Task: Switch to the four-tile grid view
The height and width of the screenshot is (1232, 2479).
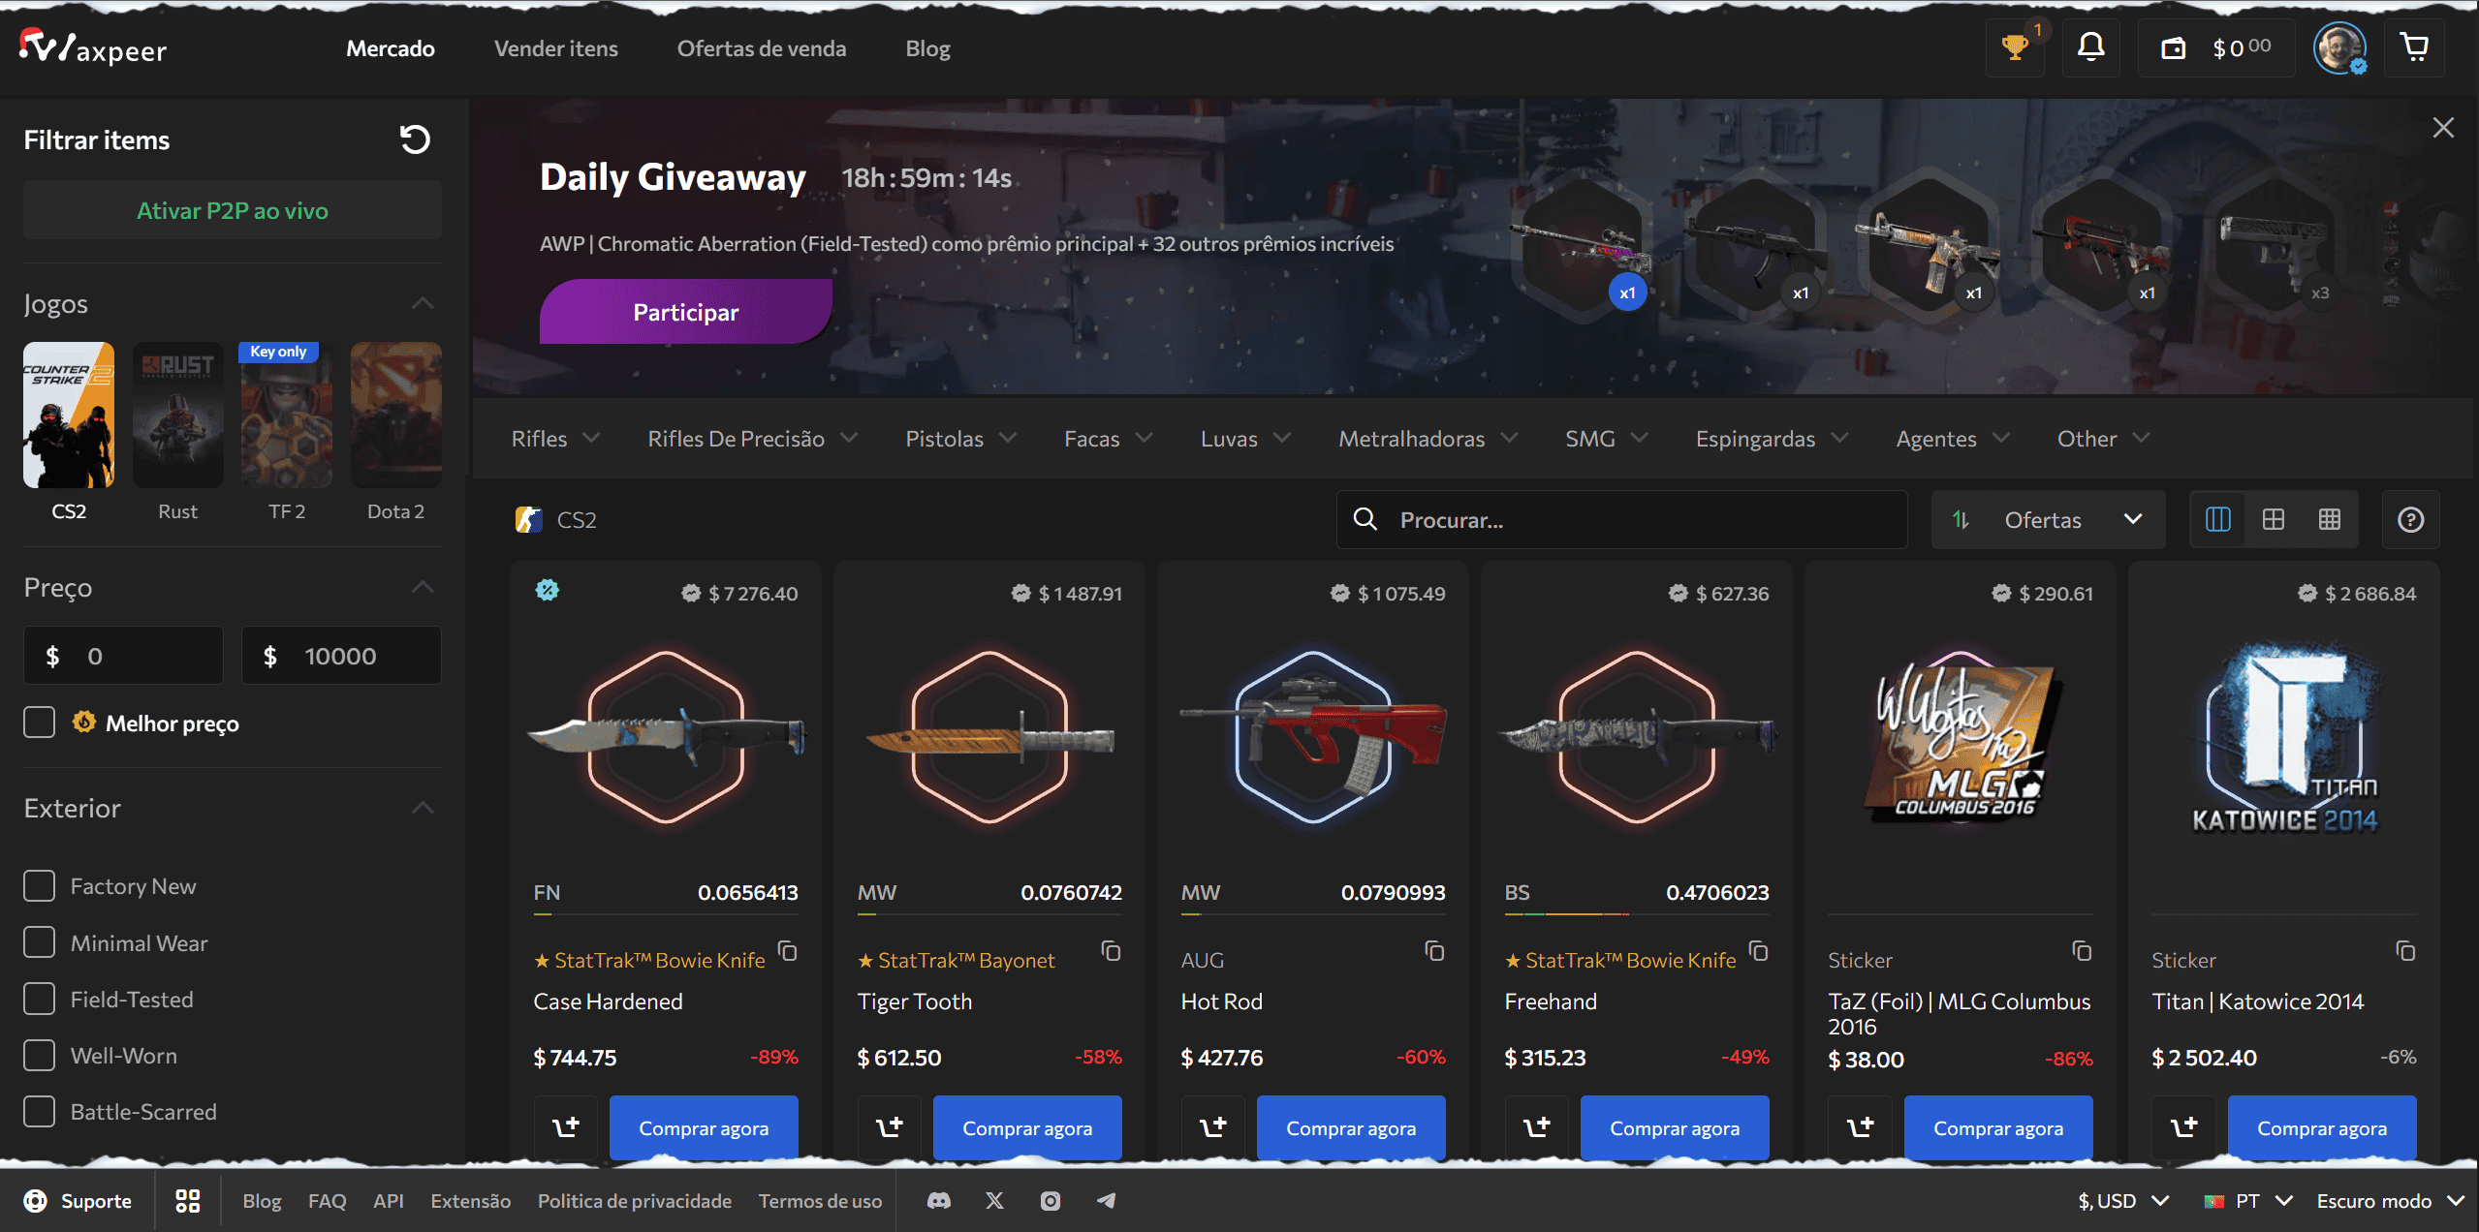Action: point(2274,520)
